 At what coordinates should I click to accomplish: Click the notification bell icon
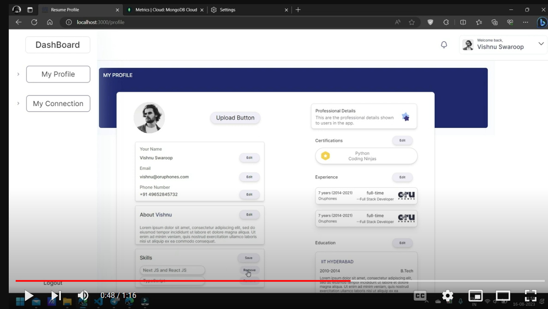(444, 44)
